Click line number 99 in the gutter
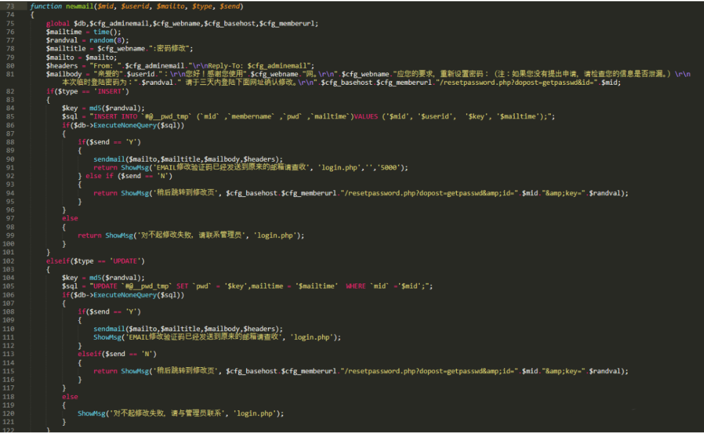This screenshot has width=704, height=433. click(10, 235)
